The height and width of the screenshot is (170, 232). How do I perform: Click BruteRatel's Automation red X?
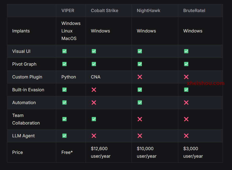pos(186,103)
